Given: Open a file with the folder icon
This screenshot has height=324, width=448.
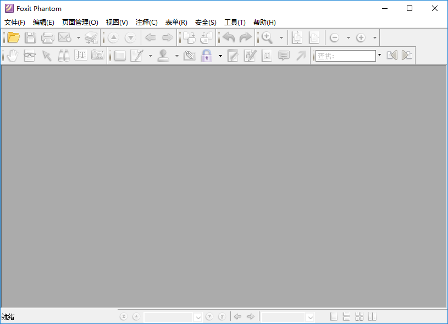Looking at the screenshot, I should coord(13,37).
